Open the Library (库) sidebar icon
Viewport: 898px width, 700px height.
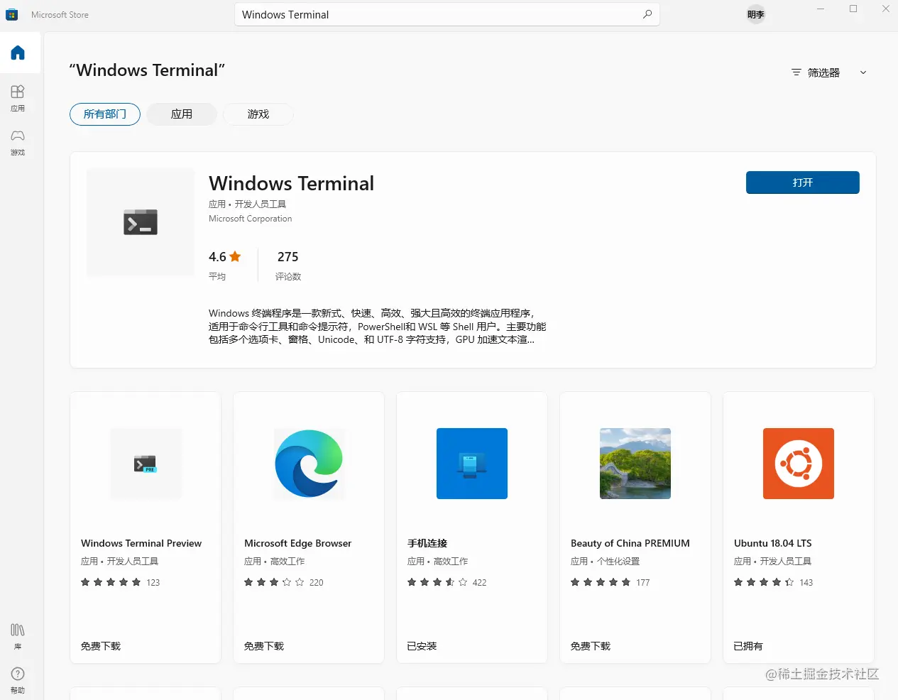[18, 636]
